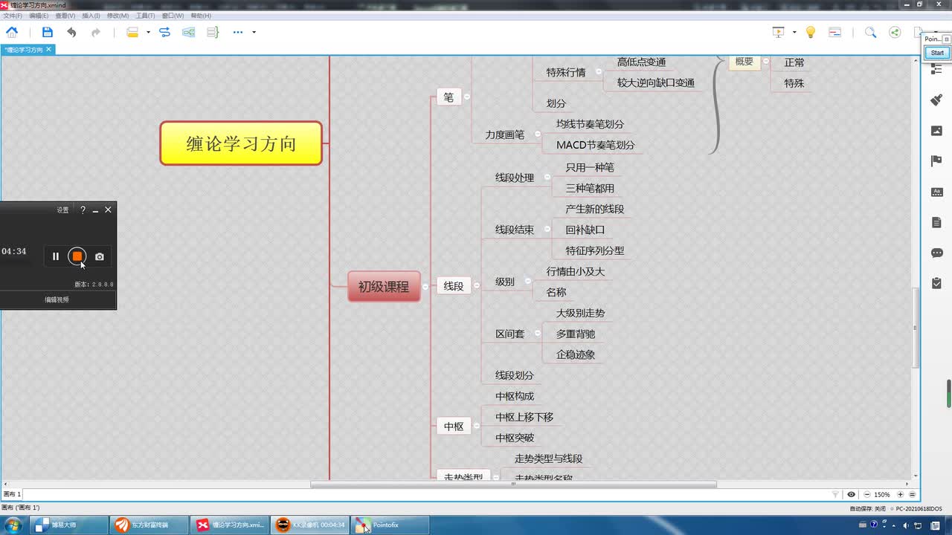The image size is (952, 535).
Task: Zoom out with the minus button
Action: (866, 494)
